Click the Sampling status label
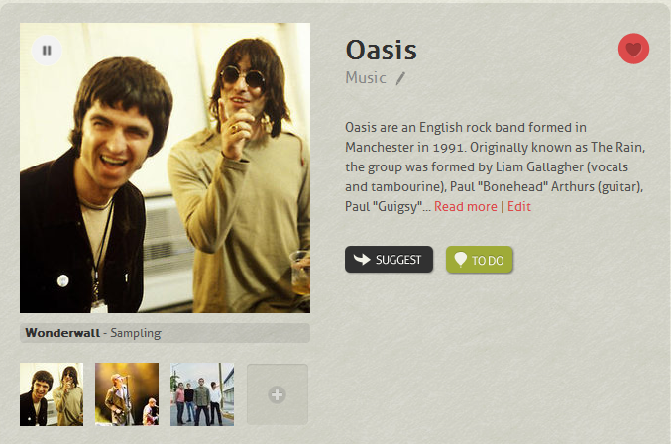The height and width of the screenshot is (444, 671). point(136,333)
